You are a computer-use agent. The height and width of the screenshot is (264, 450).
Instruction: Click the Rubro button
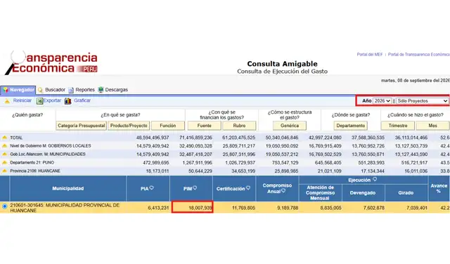click(239, 126)
